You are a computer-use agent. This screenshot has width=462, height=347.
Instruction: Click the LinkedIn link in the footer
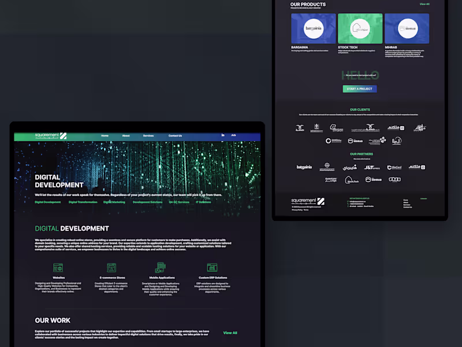tap(423, 198)
